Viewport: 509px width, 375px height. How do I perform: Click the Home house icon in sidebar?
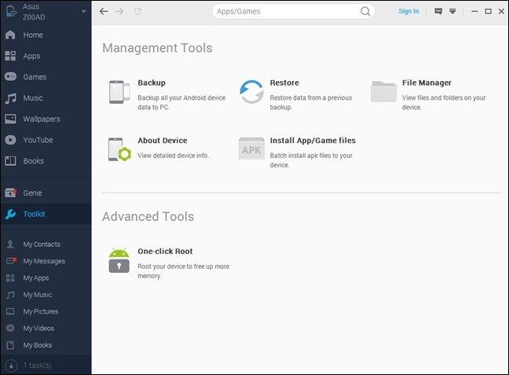[x=10, y=35]
